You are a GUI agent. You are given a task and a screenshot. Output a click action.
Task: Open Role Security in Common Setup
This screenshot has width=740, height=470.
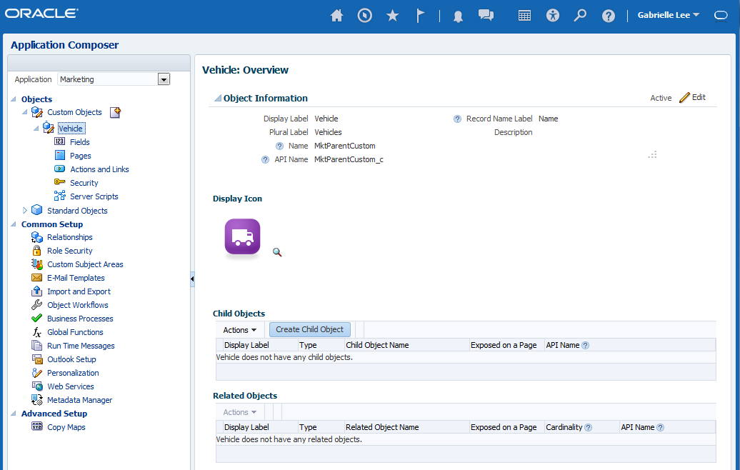point(69,251)
